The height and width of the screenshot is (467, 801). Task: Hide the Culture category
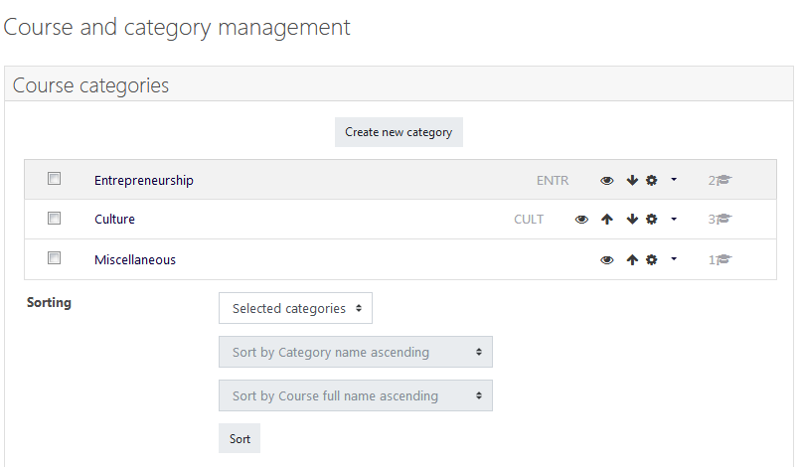[581, 220]
